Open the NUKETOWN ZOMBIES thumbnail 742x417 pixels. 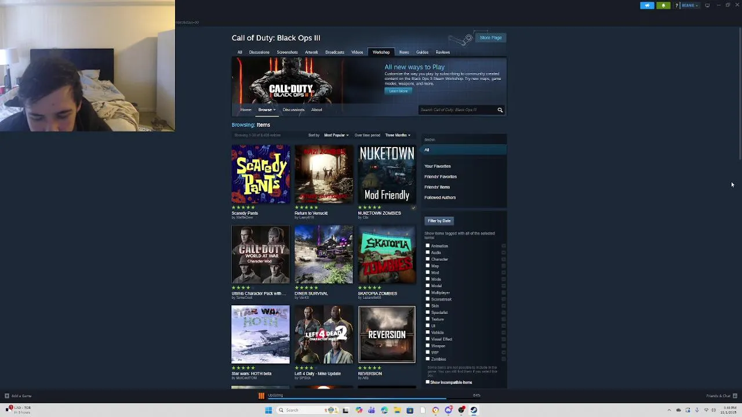coord(387,174)
